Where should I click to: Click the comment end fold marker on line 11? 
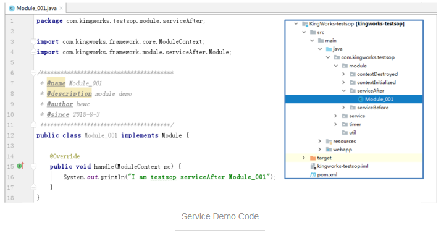33,124
